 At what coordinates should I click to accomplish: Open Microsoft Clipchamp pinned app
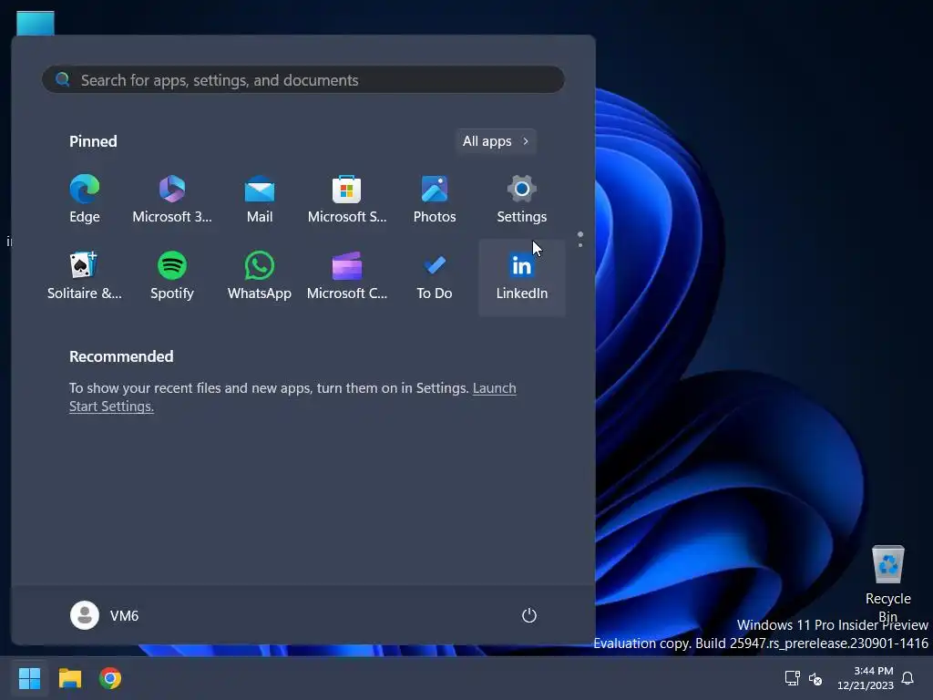[347, 277]
